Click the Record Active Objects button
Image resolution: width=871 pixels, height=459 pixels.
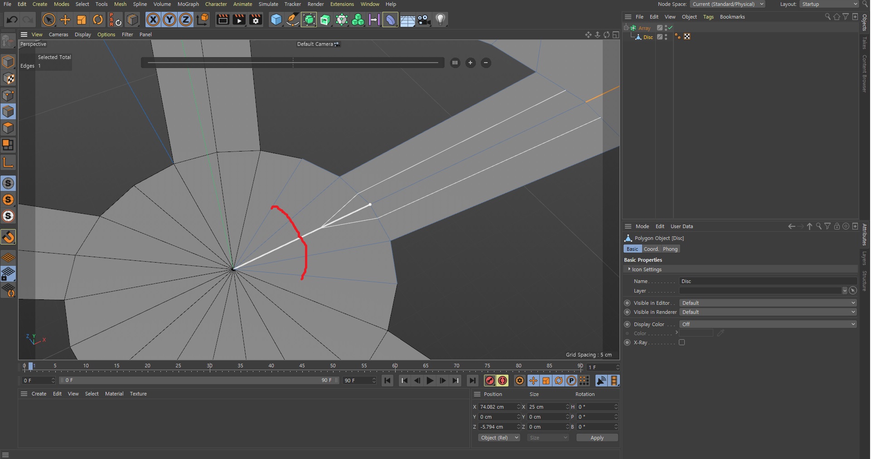pyautogui.click(x=490, y=381)
